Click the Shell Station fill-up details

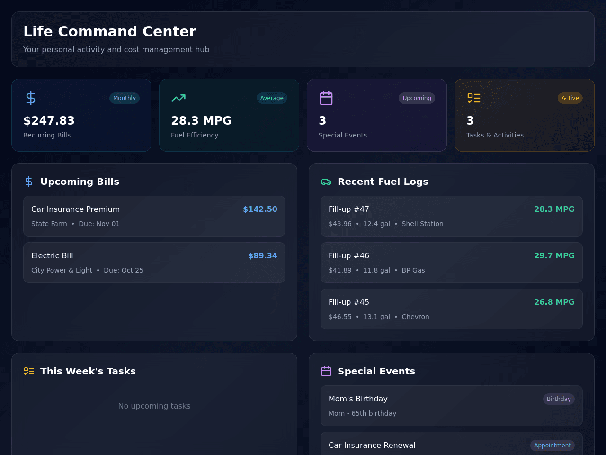point(386,224)
